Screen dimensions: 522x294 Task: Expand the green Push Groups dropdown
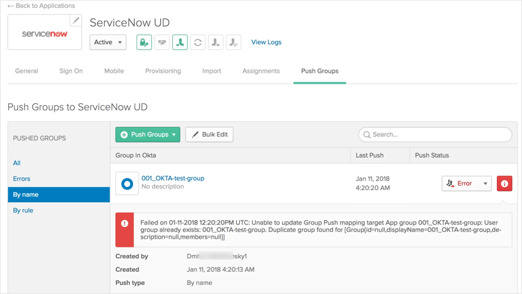(x=147, y=135)
